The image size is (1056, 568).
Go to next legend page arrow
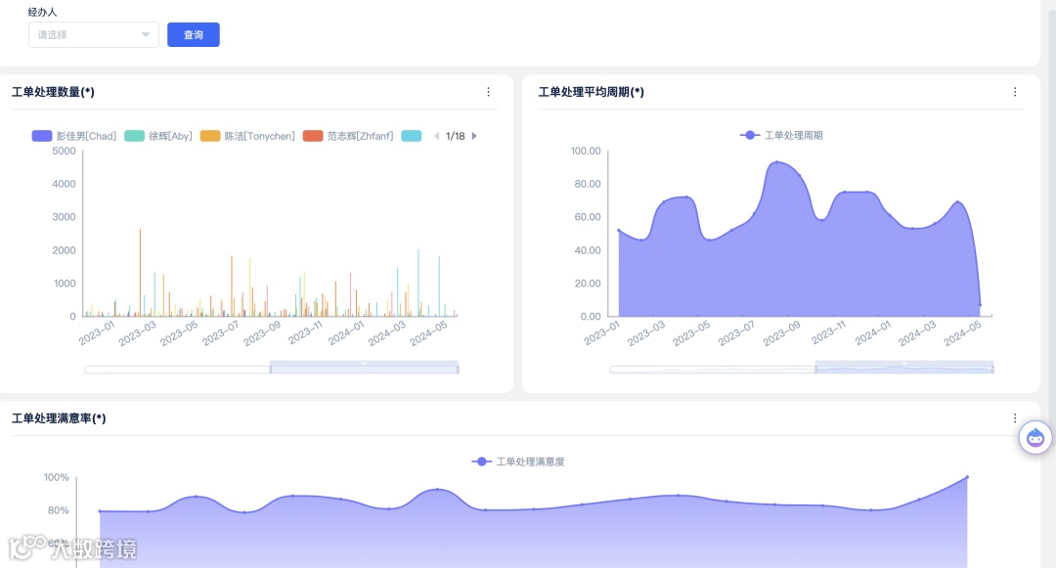pyautogui.click(x=474, y=136)
